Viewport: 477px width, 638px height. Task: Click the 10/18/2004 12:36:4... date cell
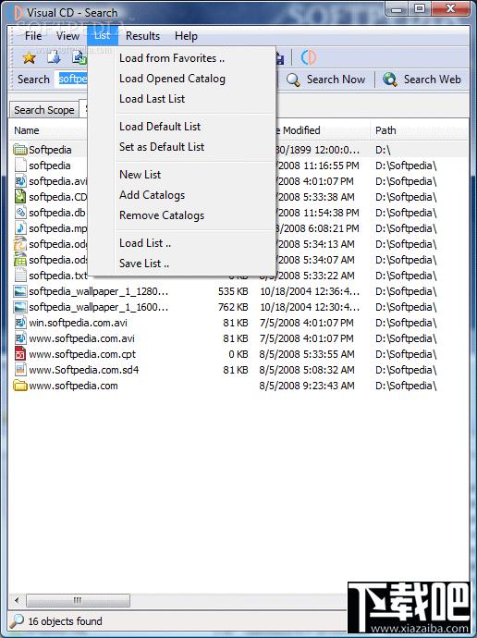310,291
